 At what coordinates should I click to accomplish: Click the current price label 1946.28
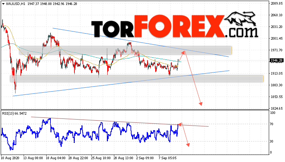(x=277, y=60)
